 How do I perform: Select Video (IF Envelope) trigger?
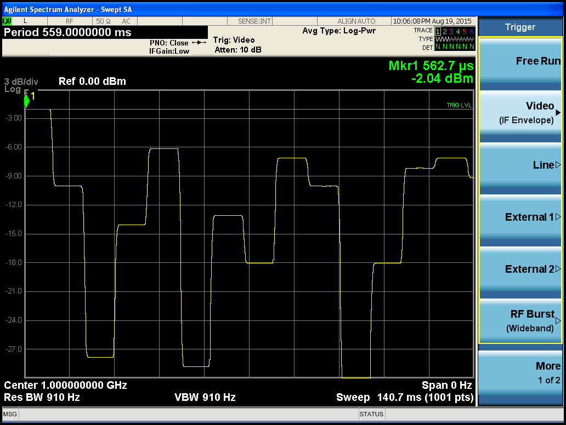click(520, 113)
